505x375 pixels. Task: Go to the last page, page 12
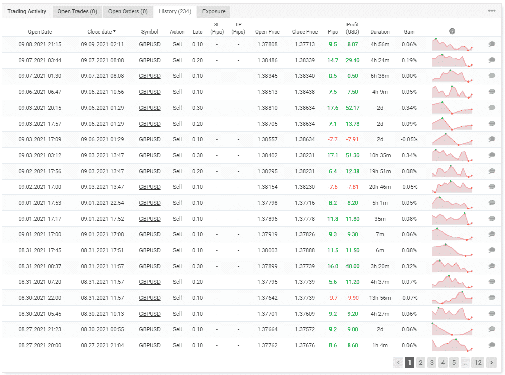click(x=478, y=363)
